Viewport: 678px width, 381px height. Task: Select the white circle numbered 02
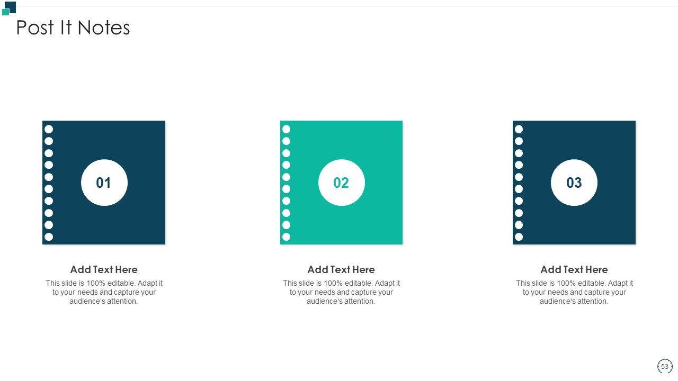click(x=341, y=183)
